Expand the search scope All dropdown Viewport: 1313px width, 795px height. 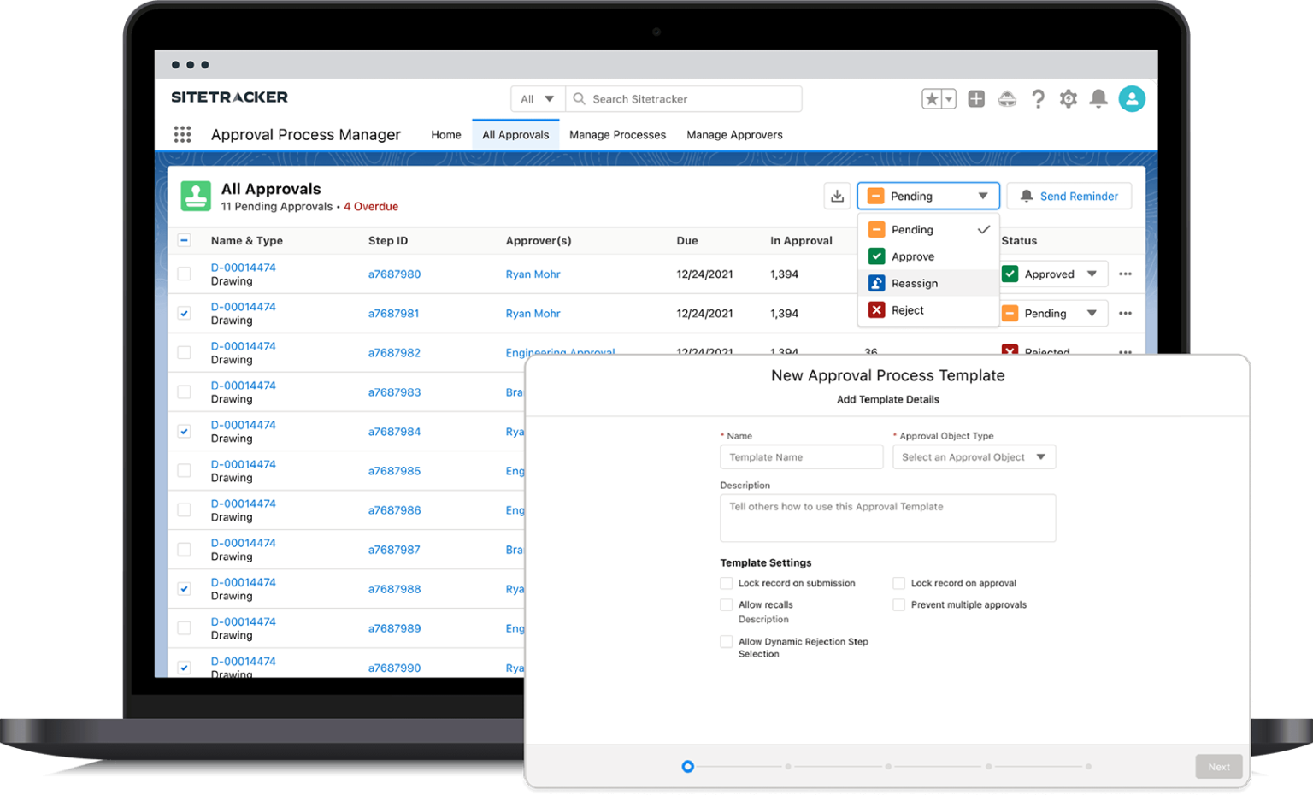(x=536, y=98)
